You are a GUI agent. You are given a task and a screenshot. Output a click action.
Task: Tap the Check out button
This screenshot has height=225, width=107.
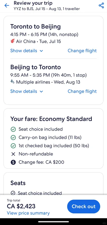[x=84, y=206]
